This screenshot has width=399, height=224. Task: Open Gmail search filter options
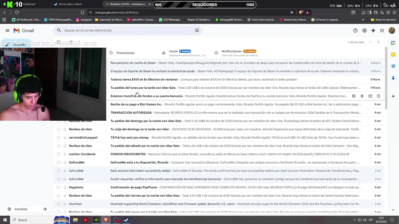pos(197,30)
